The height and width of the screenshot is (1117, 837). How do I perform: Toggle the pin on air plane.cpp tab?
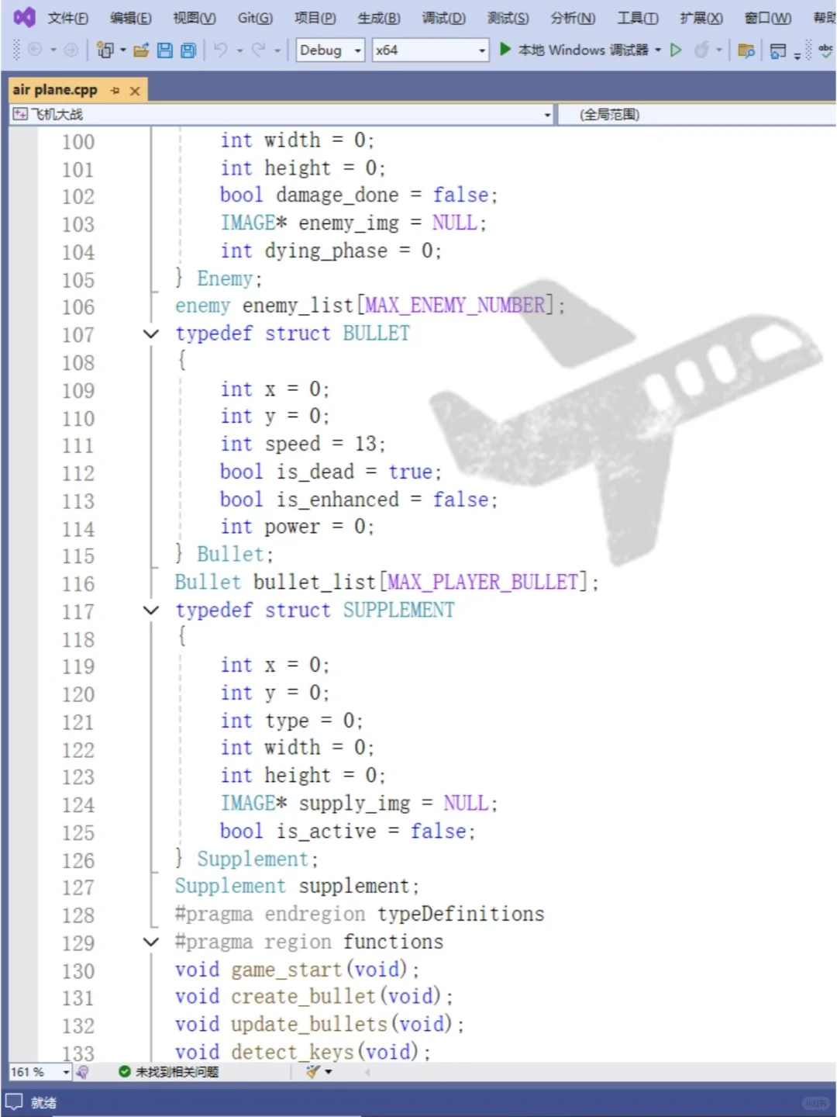pos(115,91)
